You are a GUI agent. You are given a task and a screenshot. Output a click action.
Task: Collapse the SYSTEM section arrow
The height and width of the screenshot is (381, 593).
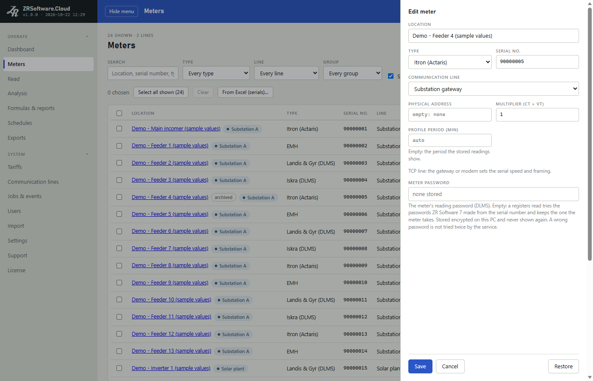pyautogui.click(x=87, y=154)
